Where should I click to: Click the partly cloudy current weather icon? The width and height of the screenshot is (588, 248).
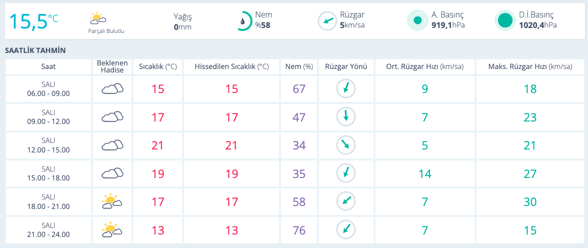97,19
